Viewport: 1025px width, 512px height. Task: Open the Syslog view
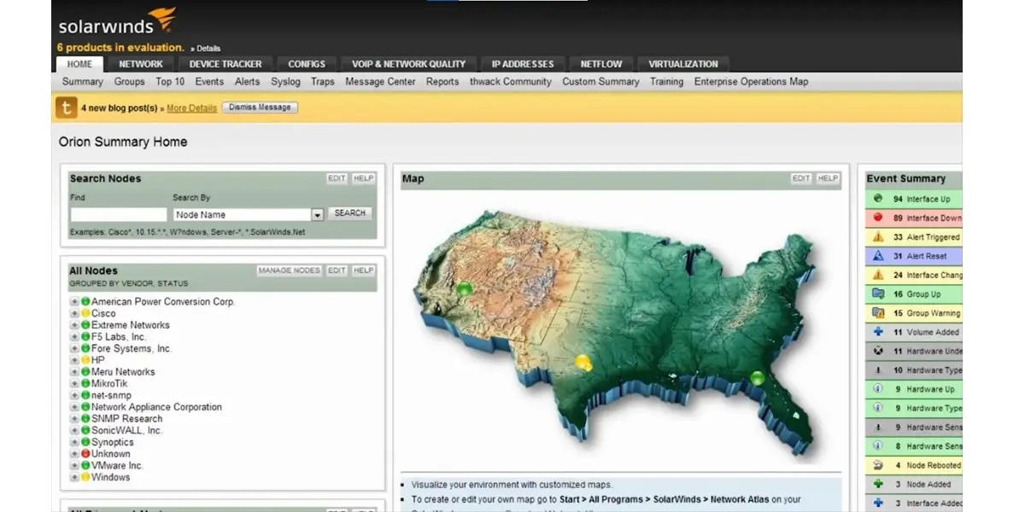286,82
